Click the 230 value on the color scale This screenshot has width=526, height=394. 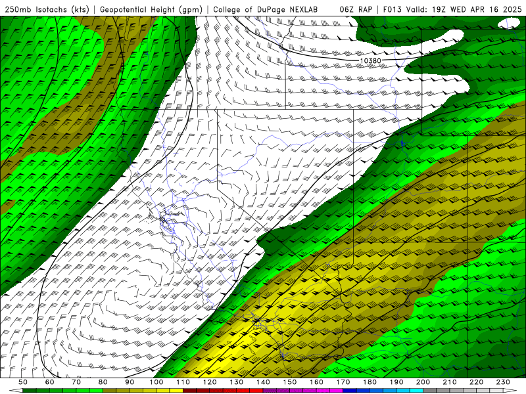[503, 382]
